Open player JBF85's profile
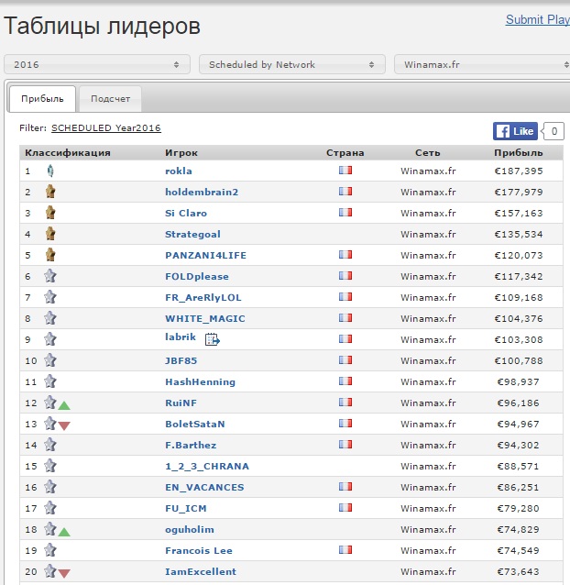The height and width of the screenshot is (585, 570). click(x=181, y=360)
